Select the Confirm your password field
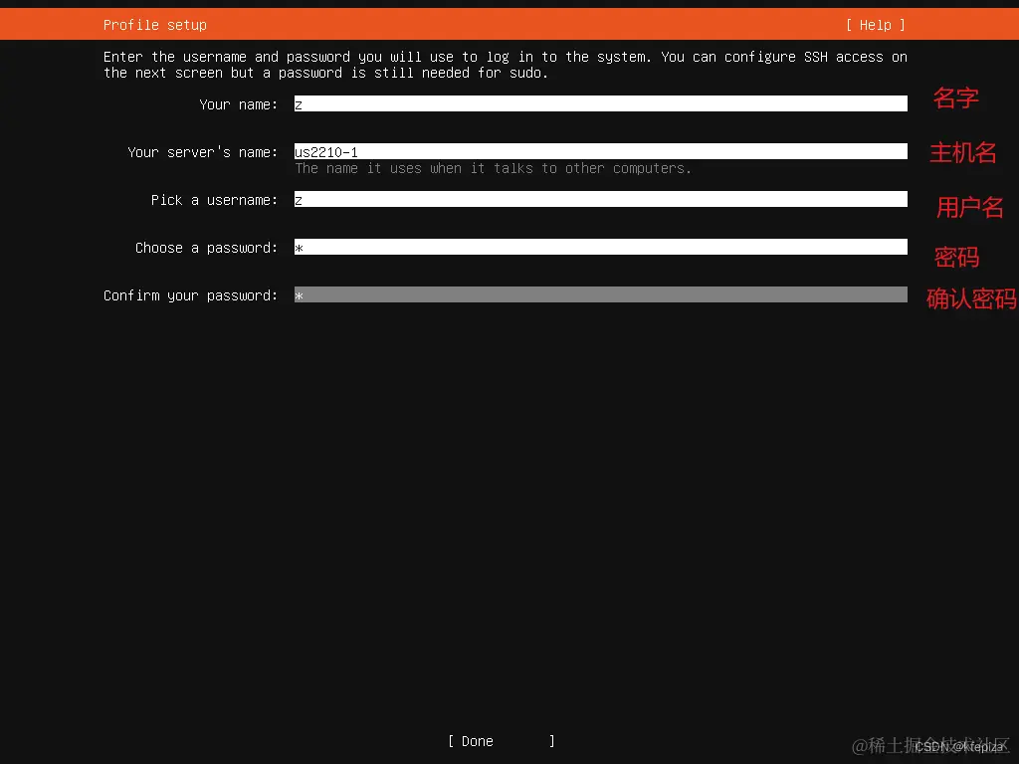1019x764 pixels. (600, 294)
